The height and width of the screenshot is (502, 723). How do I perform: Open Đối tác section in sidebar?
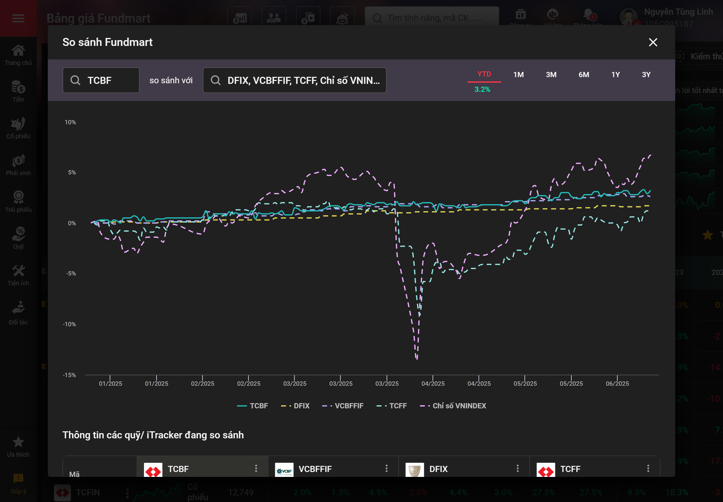coord(18,313)
